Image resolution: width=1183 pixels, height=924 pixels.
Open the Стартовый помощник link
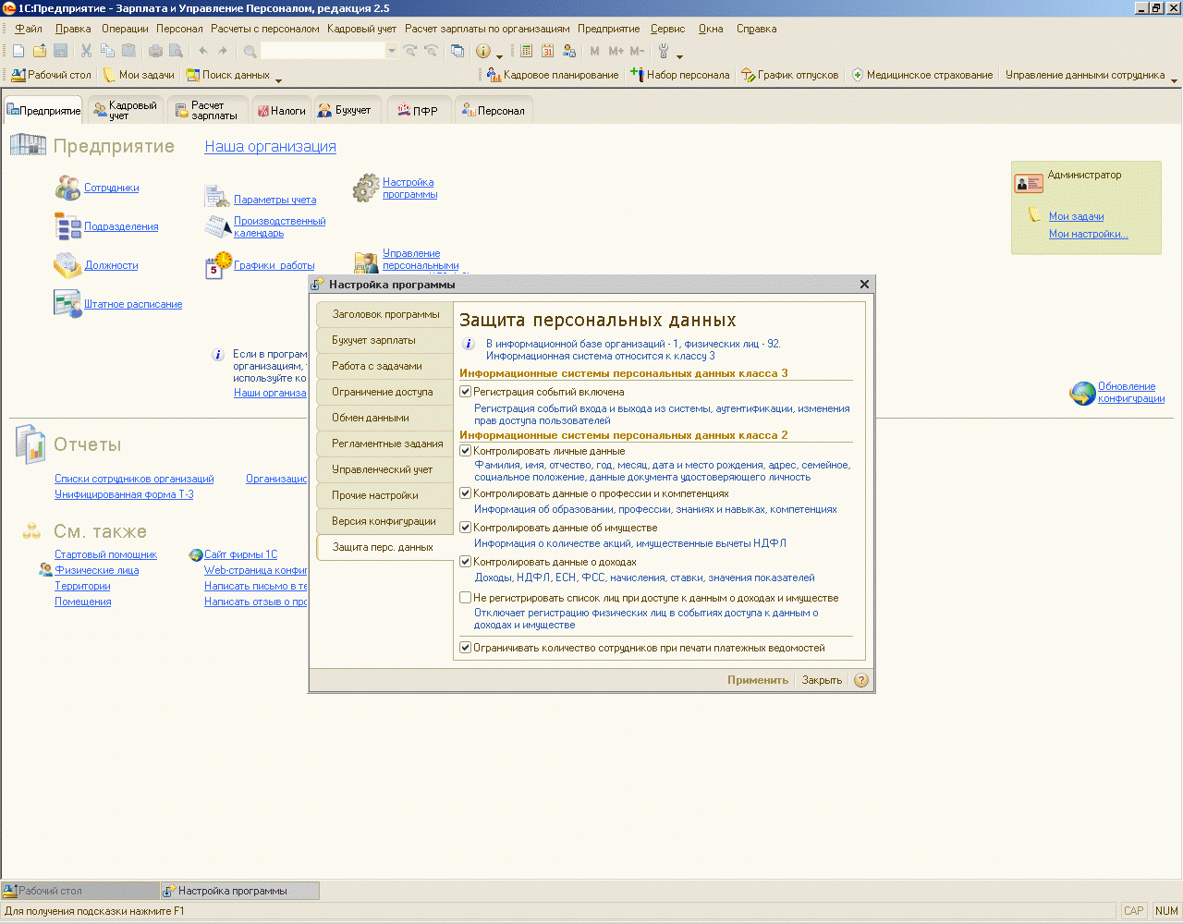tap(105, 554)
